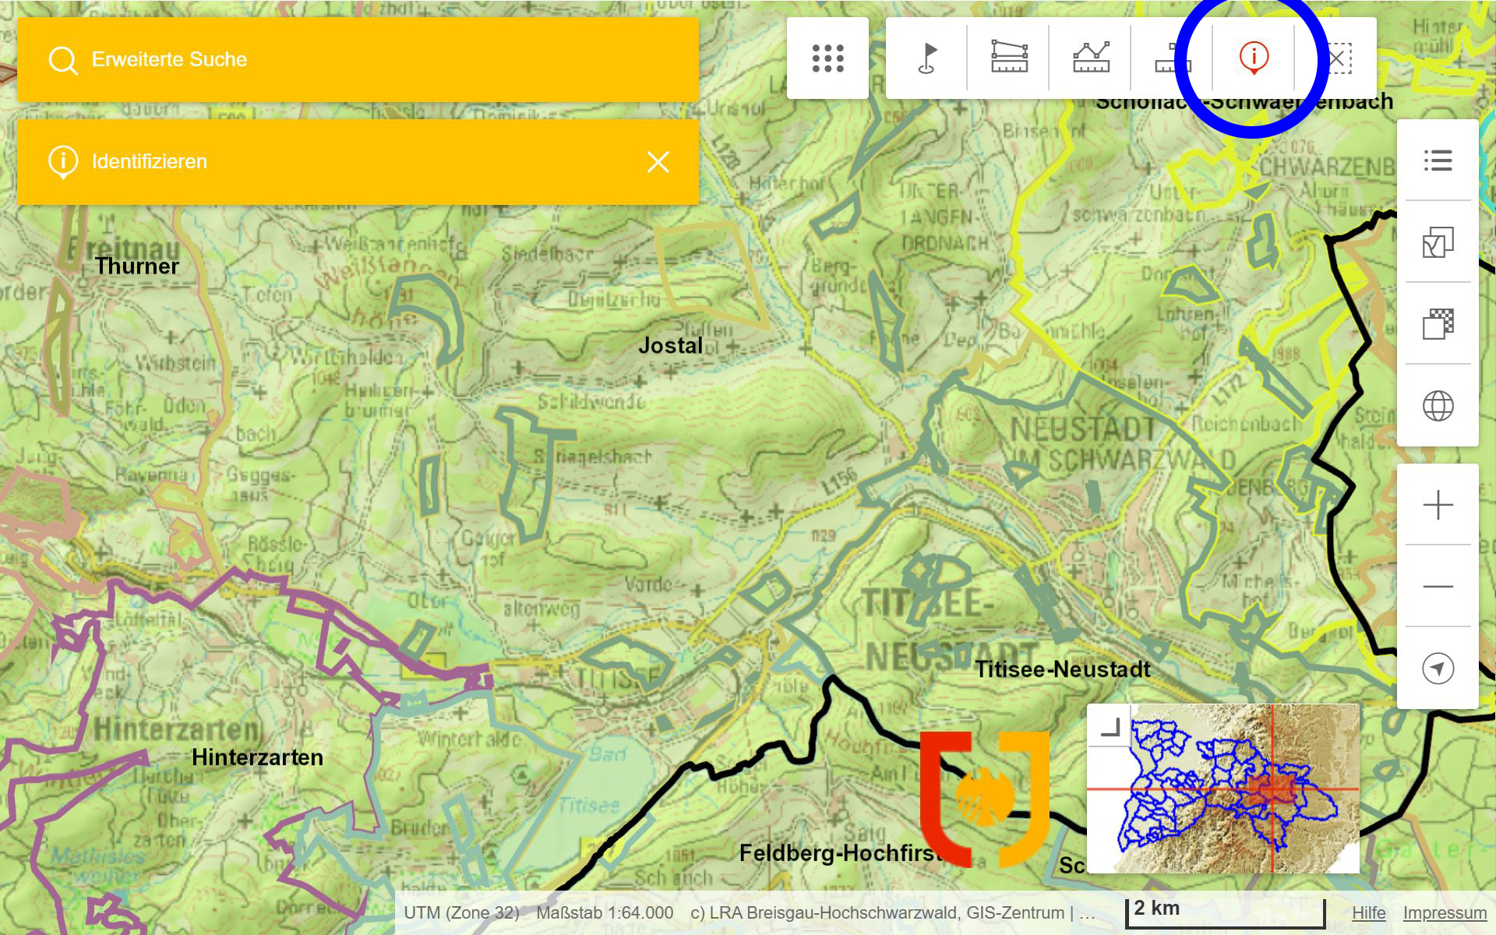Open the Impressum link
The height and width of the screenshot is (935, 1496).
tap(1445, 912)
